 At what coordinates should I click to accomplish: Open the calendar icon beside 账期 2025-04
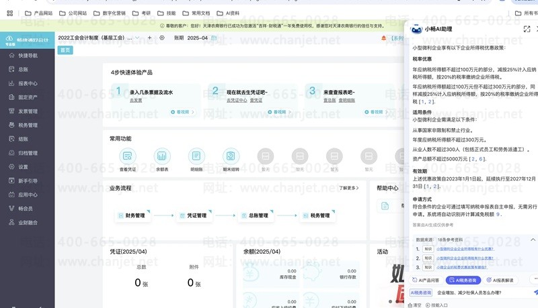[214, 38]
